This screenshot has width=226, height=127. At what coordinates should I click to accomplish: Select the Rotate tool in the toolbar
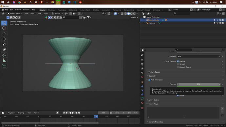(x=4, y=39)
